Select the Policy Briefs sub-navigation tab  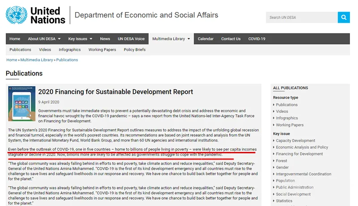135,50
